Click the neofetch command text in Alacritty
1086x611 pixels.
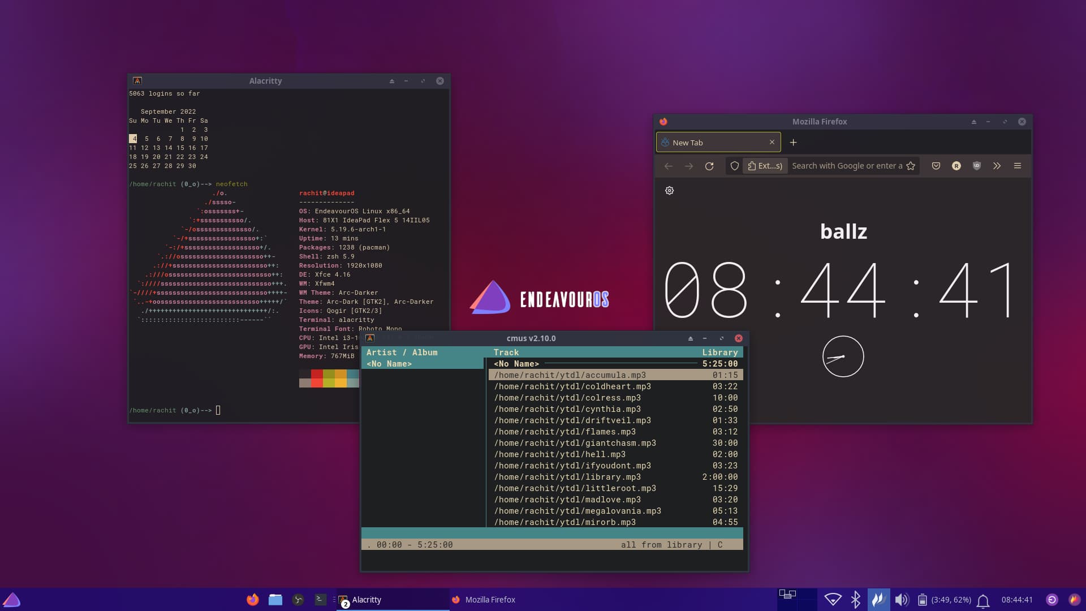(x=231, y=184)
